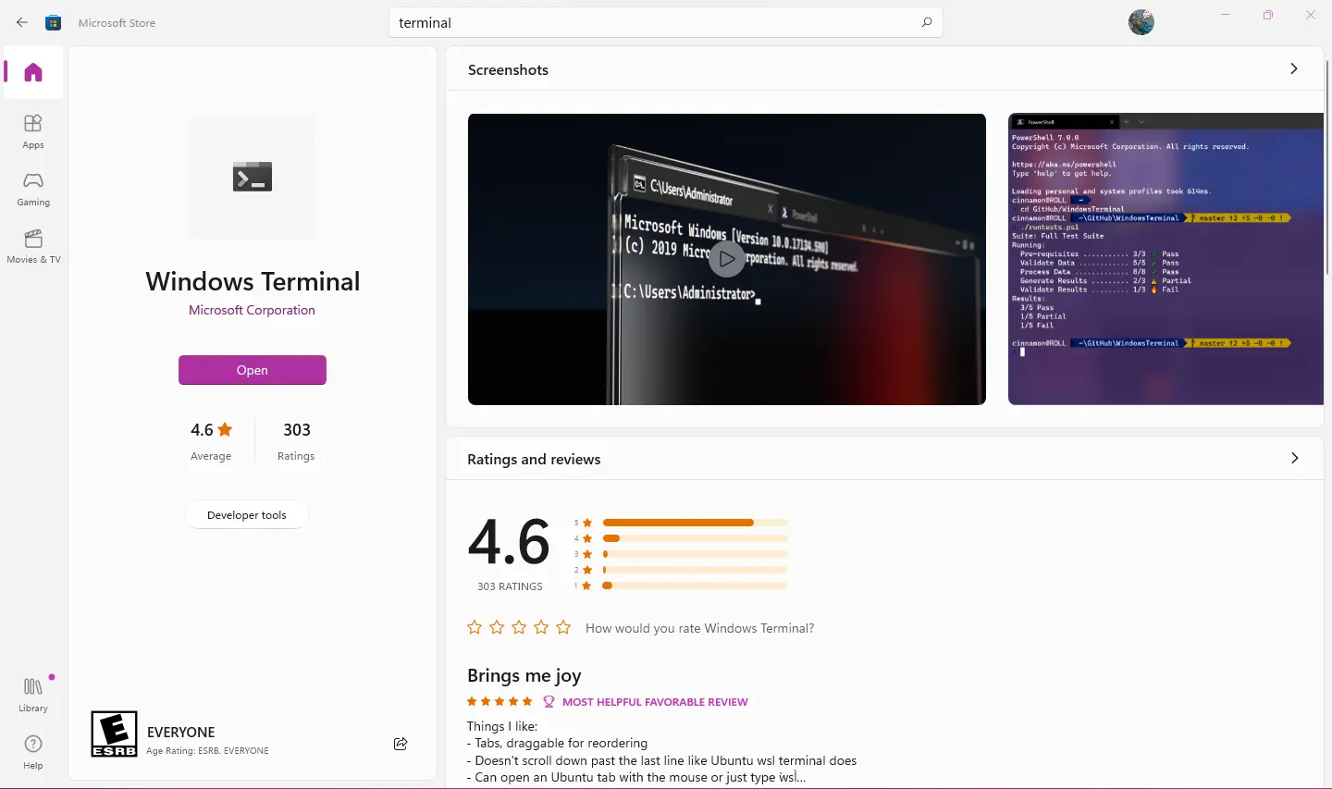1332x789 pixels.
Task: Rate Windows Terminal five stars
Action: coord(563,628)
